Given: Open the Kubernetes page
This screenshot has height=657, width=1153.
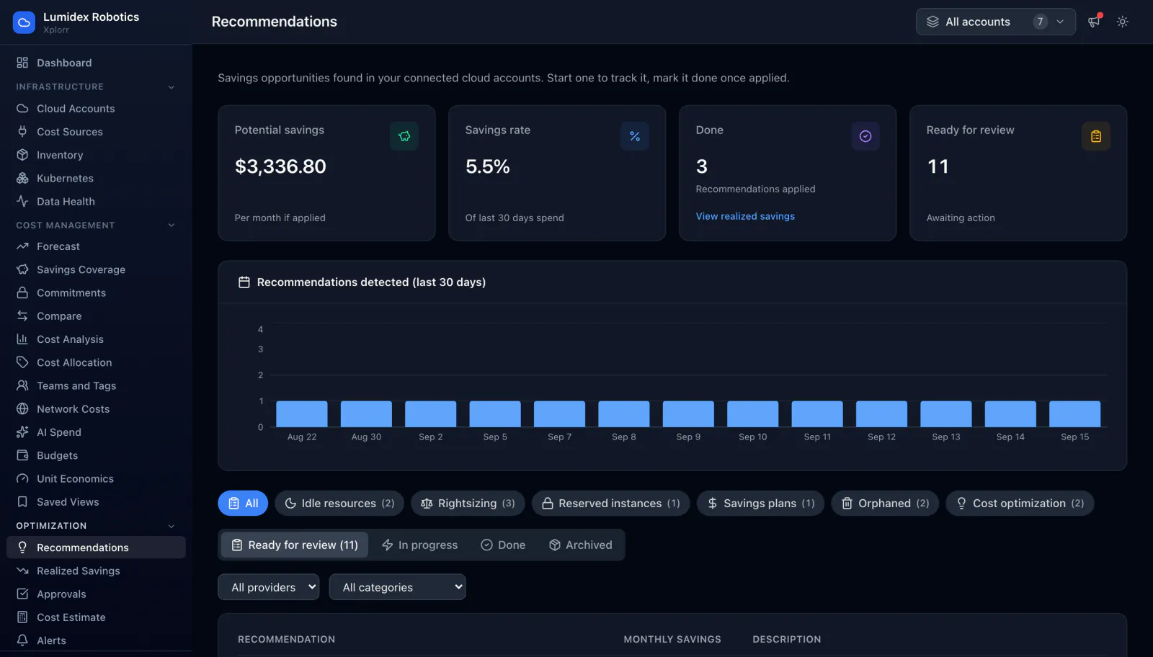Looking at the screenshot, I should (x=96, y=178).
